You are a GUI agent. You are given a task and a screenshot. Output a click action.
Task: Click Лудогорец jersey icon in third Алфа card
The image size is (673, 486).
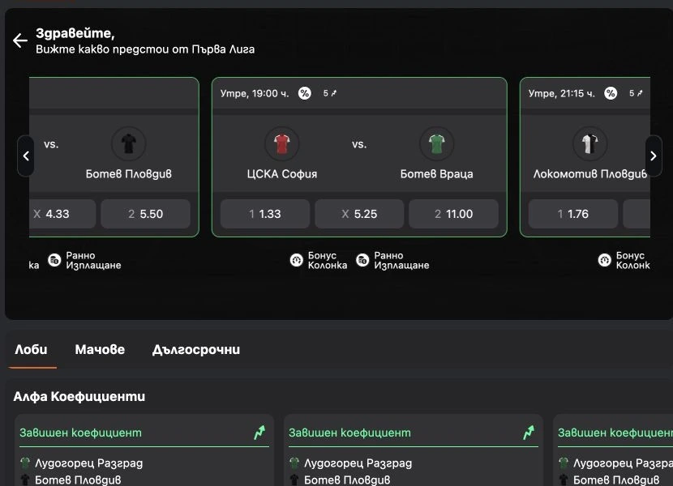click(564, 463)
